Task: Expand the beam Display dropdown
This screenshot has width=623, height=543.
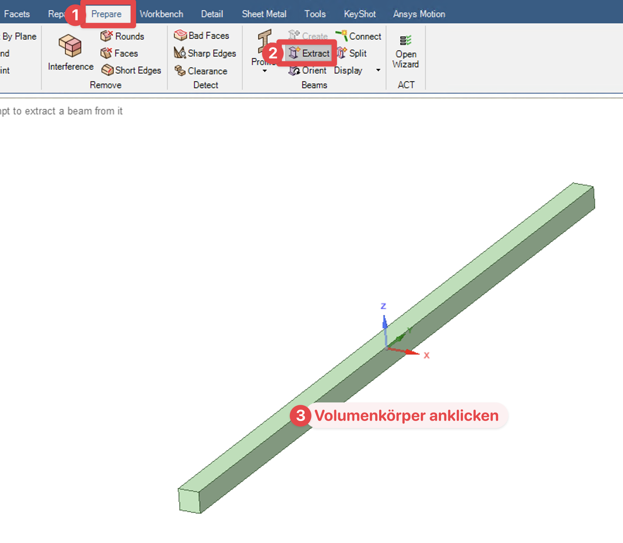Action: click(378, 70)
